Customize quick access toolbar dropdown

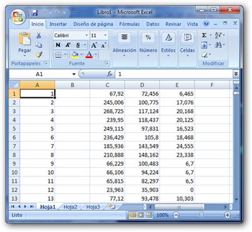pos(75,13)
